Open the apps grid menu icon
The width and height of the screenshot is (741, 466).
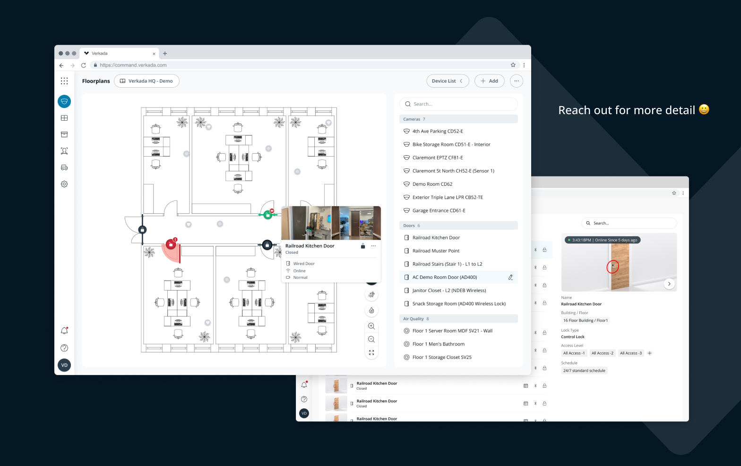(x=64, y=81)
